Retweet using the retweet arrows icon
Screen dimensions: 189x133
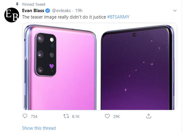point(66,116)
